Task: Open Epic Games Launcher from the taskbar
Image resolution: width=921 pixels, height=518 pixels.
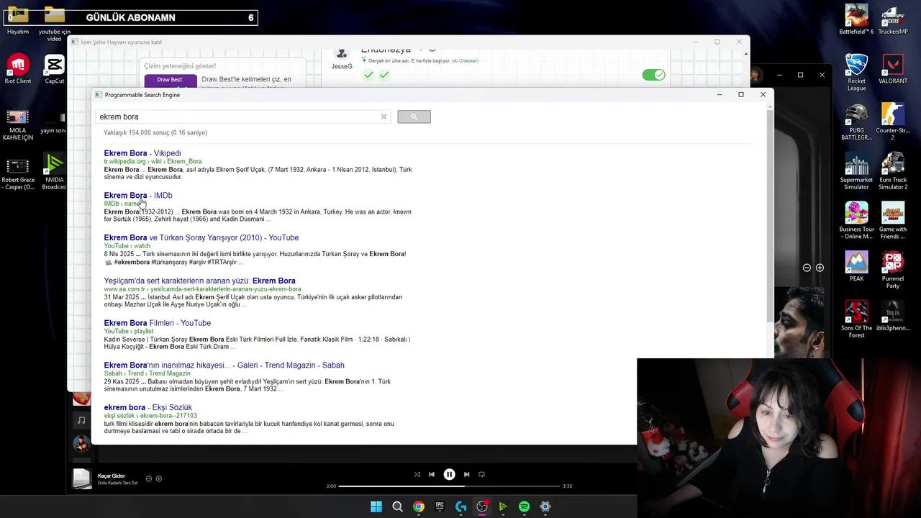Action: 440,506
